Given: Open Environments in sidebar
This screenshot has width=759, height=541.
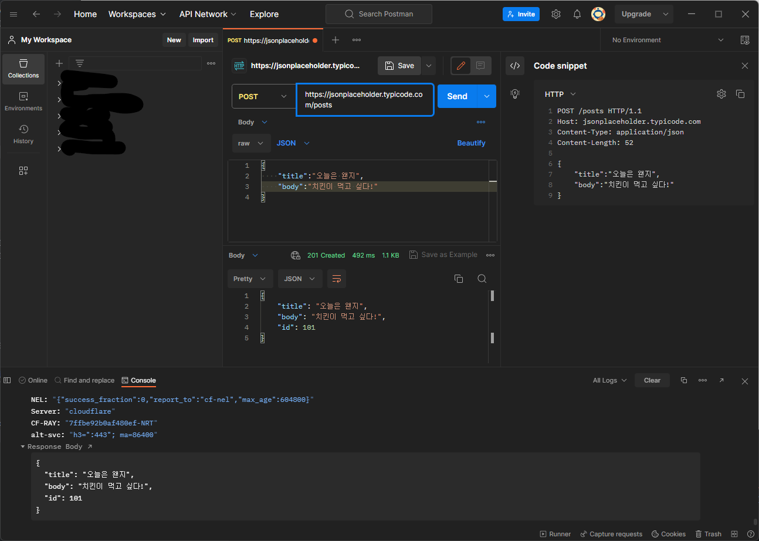Looking at the screenshot, I should click(x=23, y=102).
